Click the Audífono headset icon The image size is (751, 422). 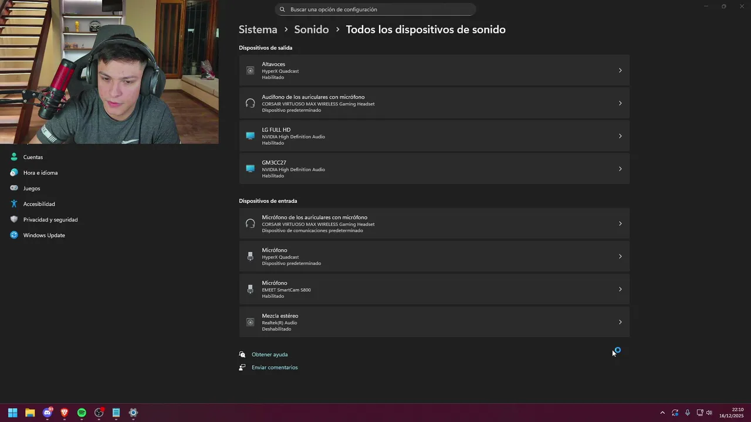click(x=251, y=103)
